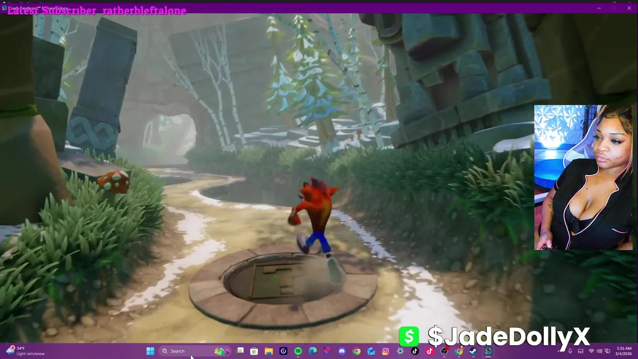638x359 pixels.
Task: Open Discord from the taskbar
Action: (341, 351)
